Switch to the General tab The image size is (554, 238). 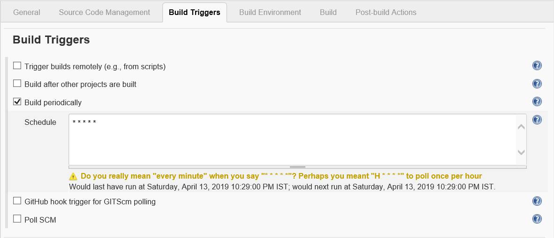(27, 13)
